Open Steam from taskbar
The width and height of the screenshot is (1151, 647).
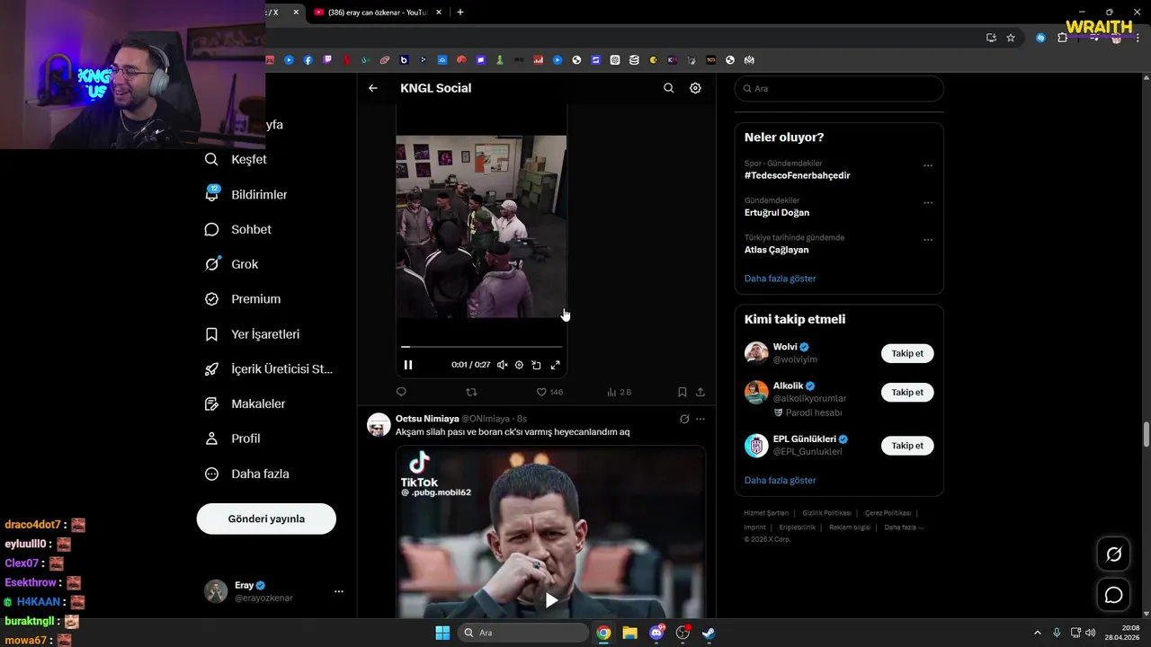[x=709, y=633]
